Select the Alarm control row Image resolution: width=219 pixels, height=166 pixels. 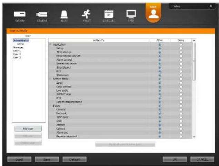pos(120,60)
